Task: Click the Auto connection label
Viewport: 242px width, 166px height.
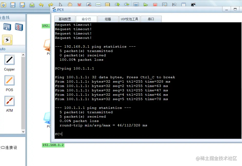Action: (3, 49)
